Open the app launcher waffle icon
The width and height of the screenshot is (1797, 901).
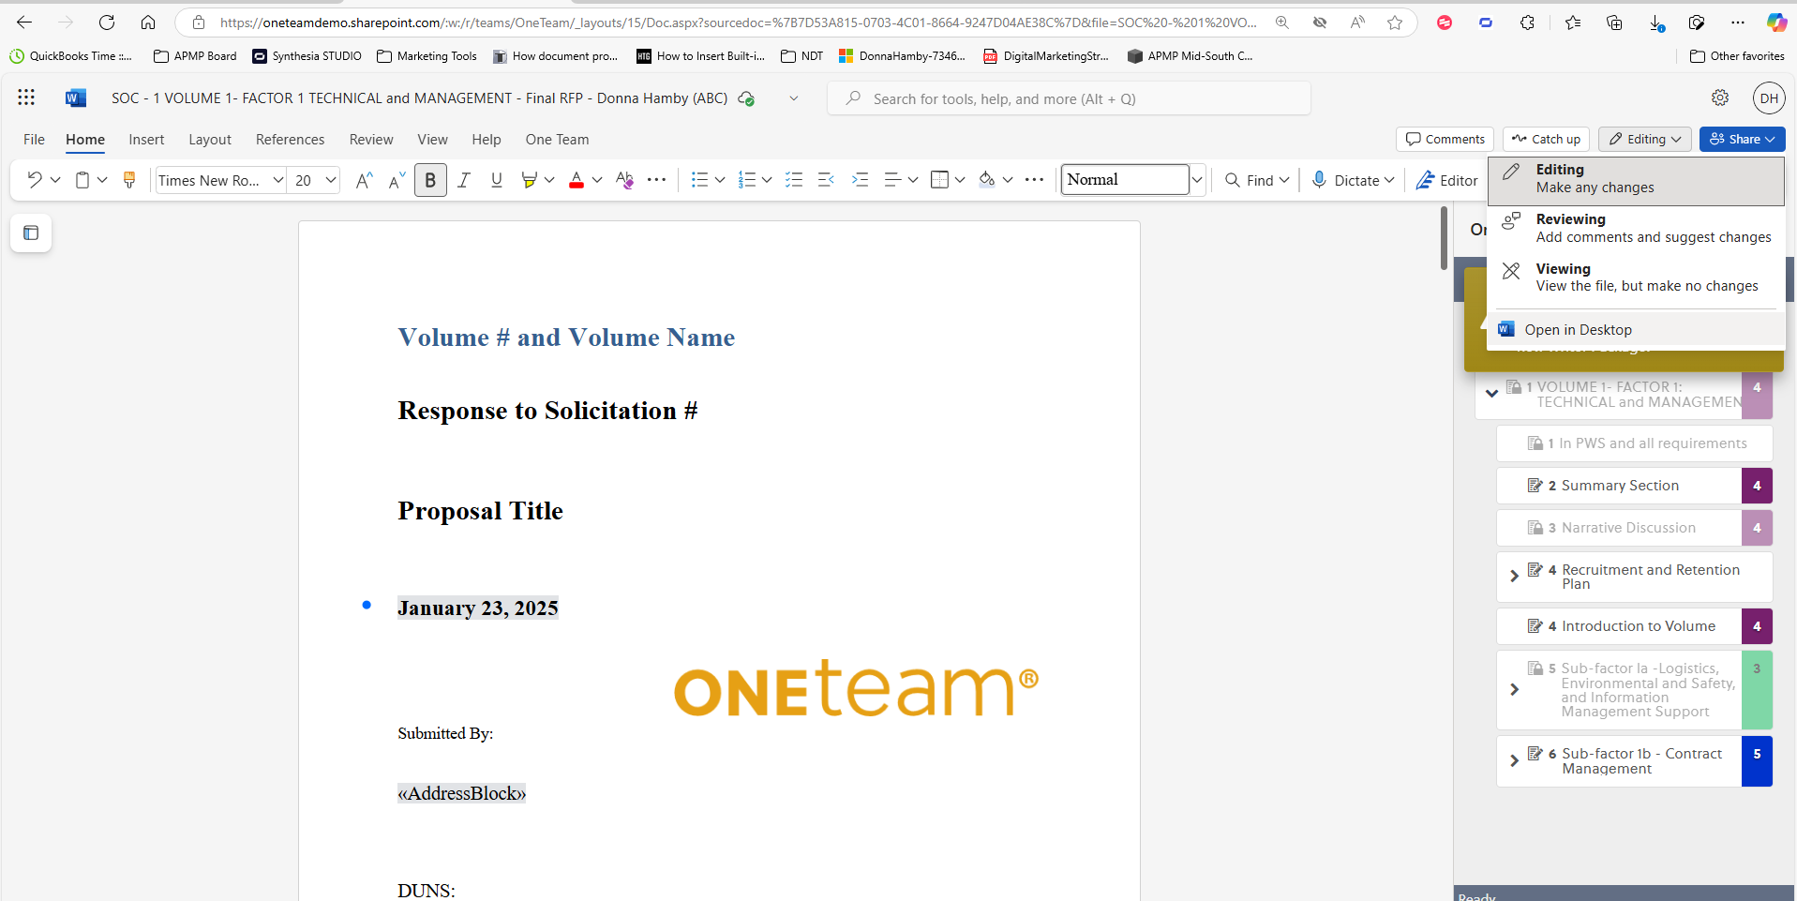(26, 98)
